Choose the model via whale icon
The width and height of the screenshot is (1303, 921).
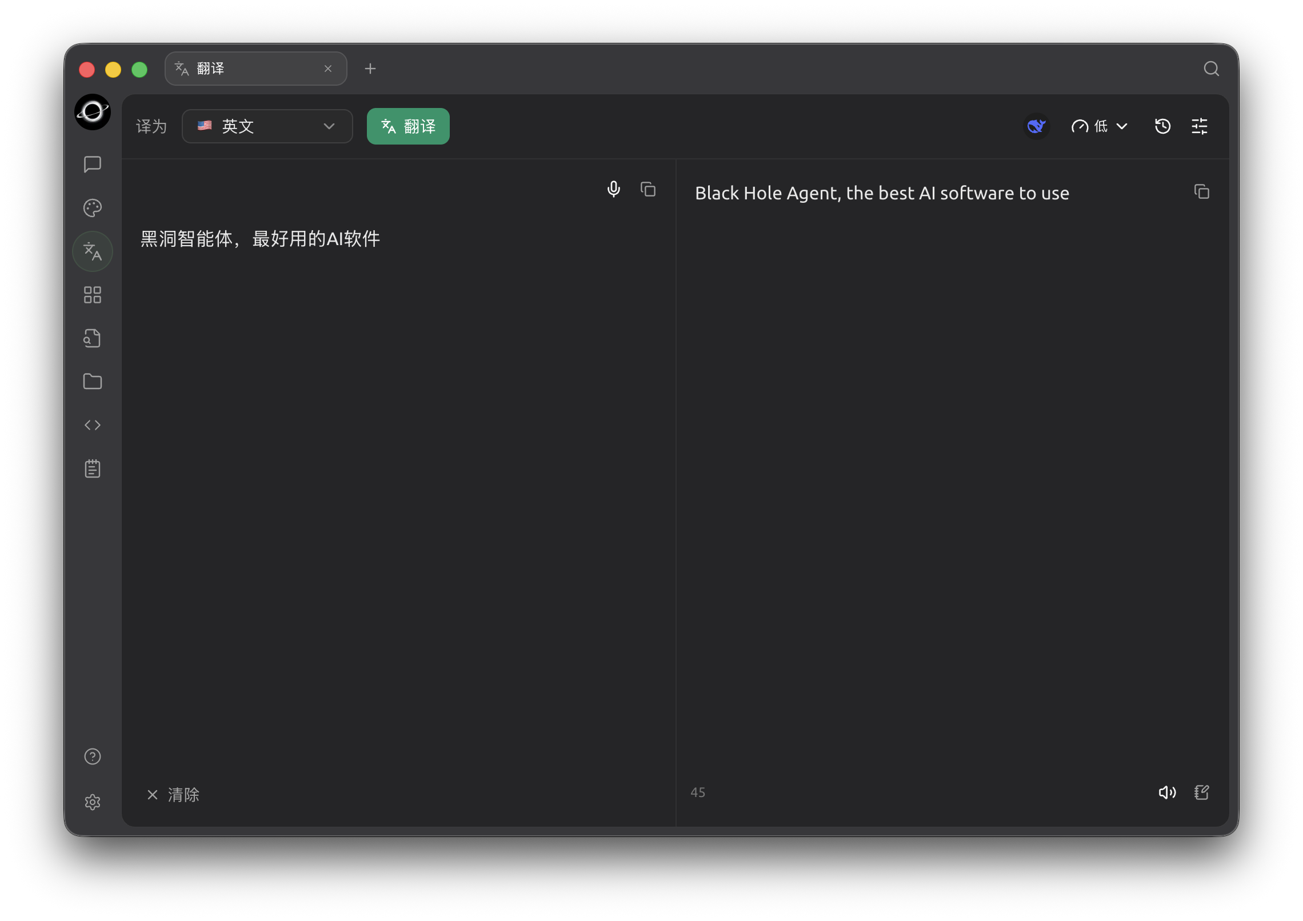(x=1036, y=126)
